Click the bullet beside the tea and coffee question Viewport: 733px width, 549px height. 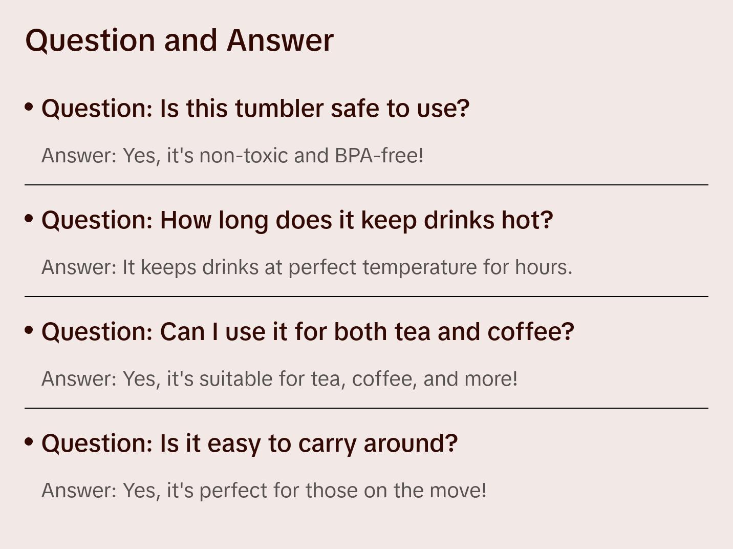29,330
